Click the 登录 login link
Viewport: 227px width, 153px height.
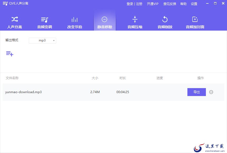pyautogui.click(x=130, y=4)
